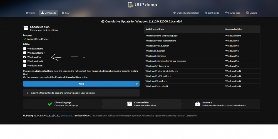278x139 pixels.
Task: Click the blue Next button
Action: (x=81, y=84)
